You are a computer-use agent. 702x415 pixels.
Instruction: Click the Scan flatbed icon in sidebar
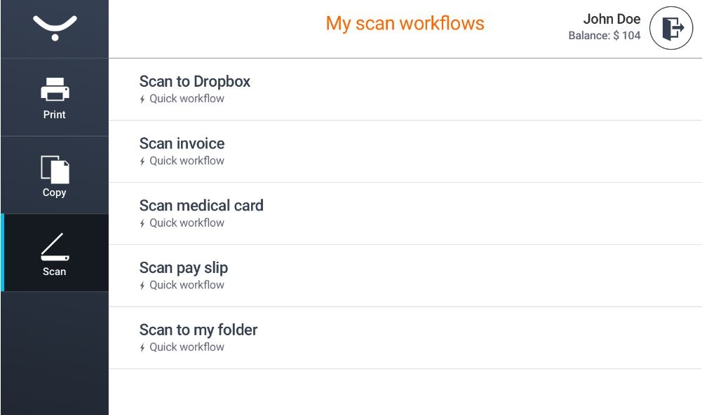click(55, 247)
